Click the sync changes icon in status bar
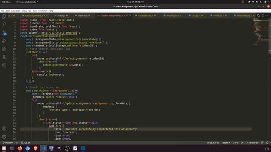This screenshot has width=271, height=152. 17,143
